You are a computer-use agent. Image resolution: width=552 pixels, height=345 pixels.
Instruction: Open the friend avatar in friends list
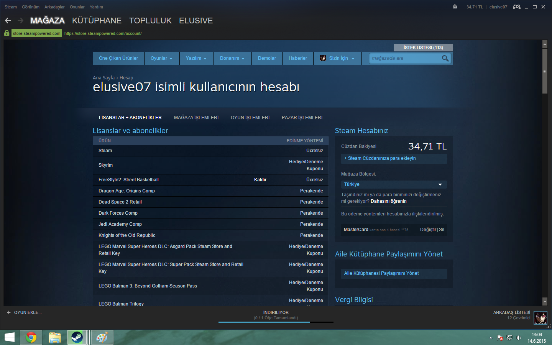click(x=540, y=317)
